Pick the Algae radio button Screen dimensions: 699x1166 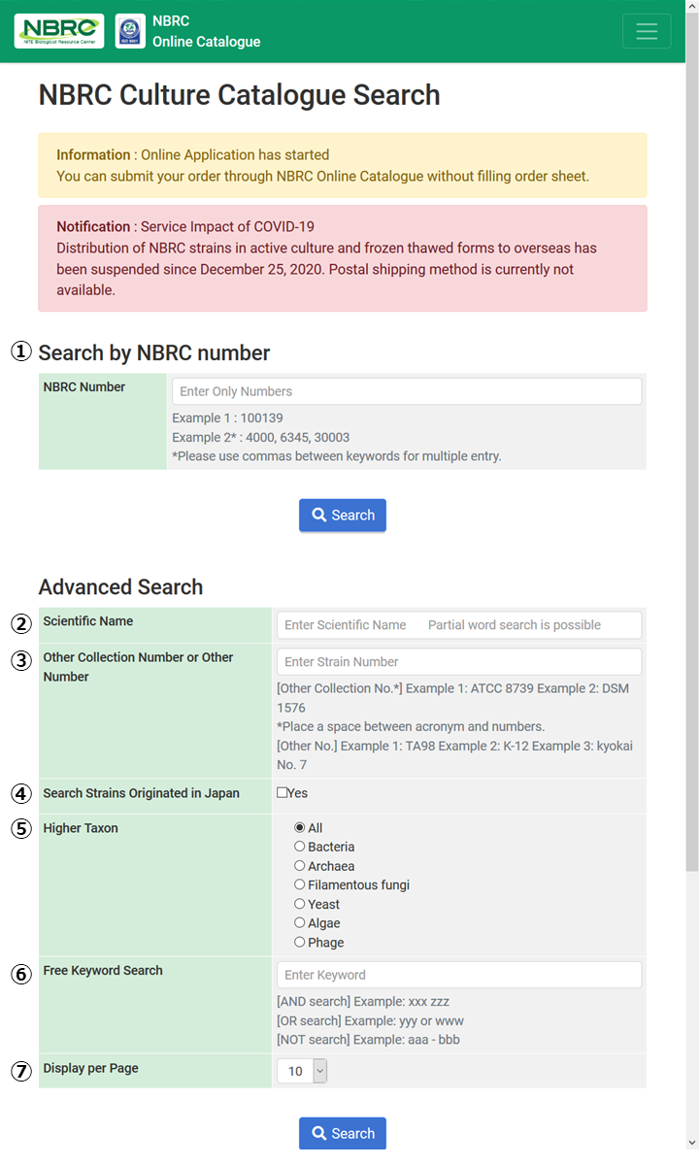click(300, 923)
